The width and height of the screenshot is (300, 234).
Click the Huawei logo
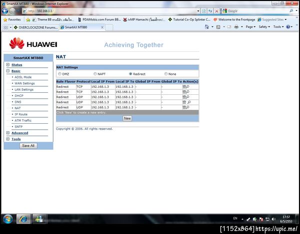click(x=33, y=43)
